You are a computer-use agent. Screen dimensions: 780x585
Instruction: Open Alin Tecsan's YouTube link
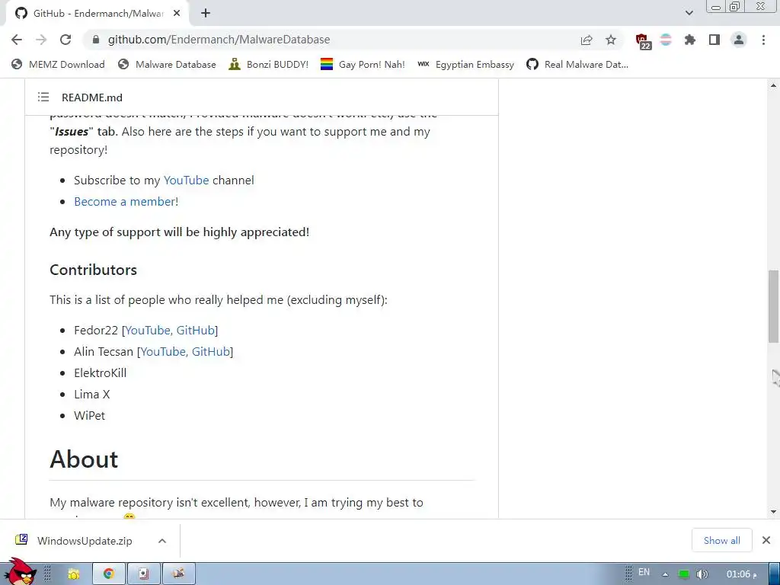(x=165, y=352)
